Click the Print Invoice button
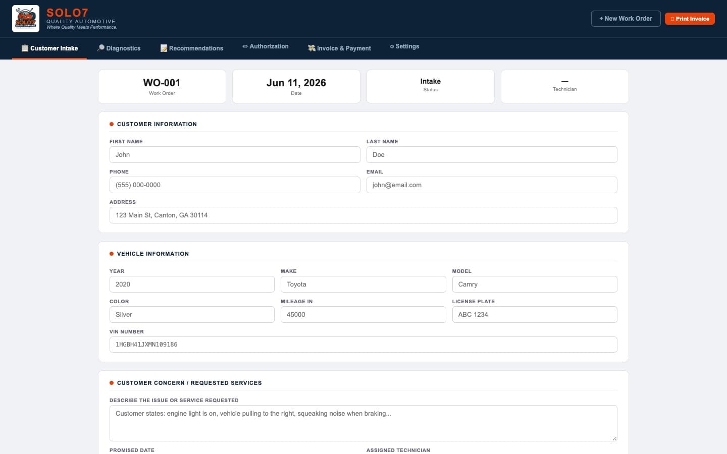 point(690,19)
